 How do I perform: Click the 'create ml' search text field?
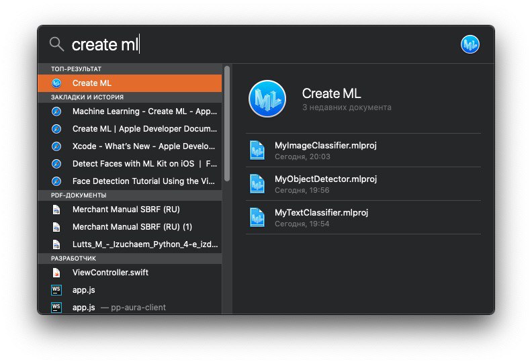pyautogui.click(x=105, y=44)
